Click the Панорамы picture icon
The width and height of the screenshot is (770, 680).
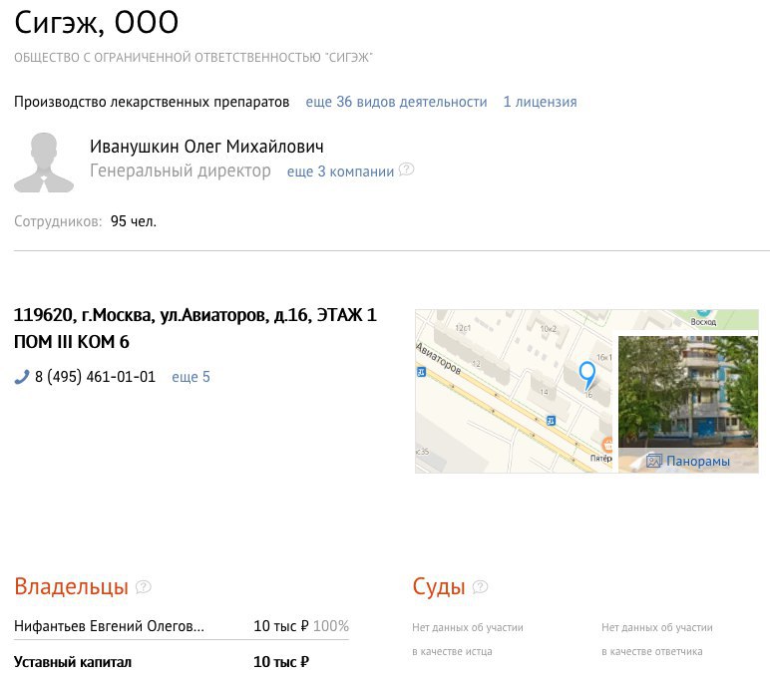click(x=653, y=461)
